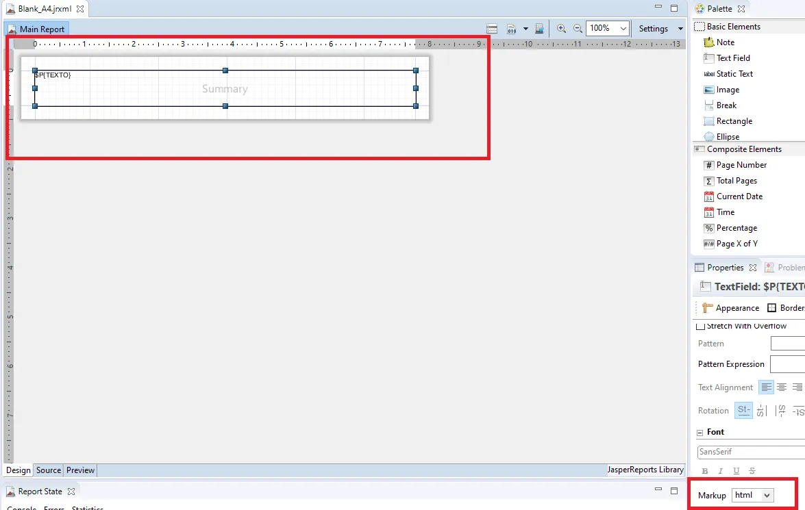Rotate text right option

coord(780,411)
